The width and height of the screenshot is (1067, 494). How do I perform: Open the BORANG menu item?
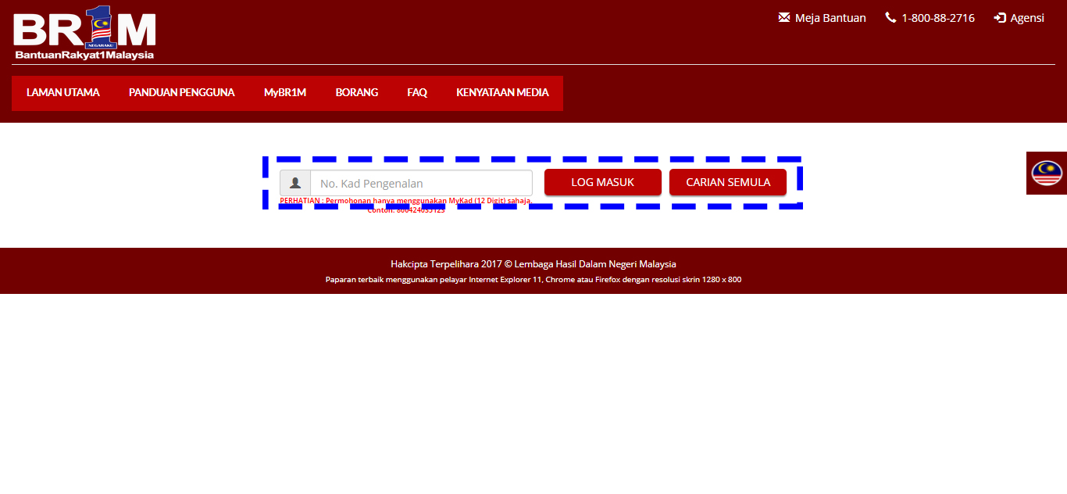tap(357, 92)
